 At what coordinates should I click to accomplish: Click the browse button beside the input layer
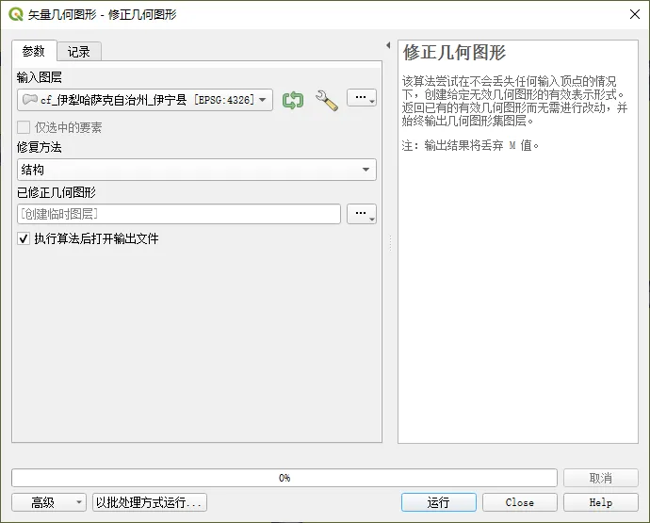point(362,99)
